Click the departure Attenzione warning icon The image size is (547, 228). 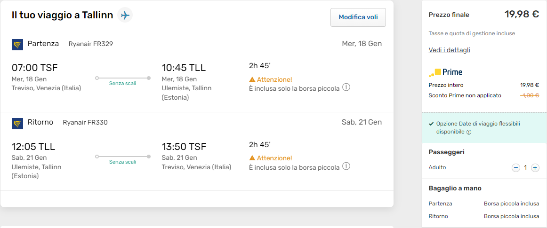click(x=252, y=79)
